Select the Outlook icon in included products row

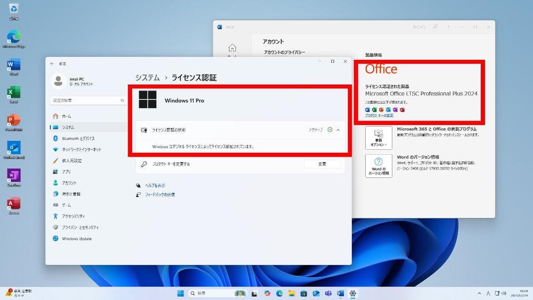pyautogui.click(x=389, y=110)
